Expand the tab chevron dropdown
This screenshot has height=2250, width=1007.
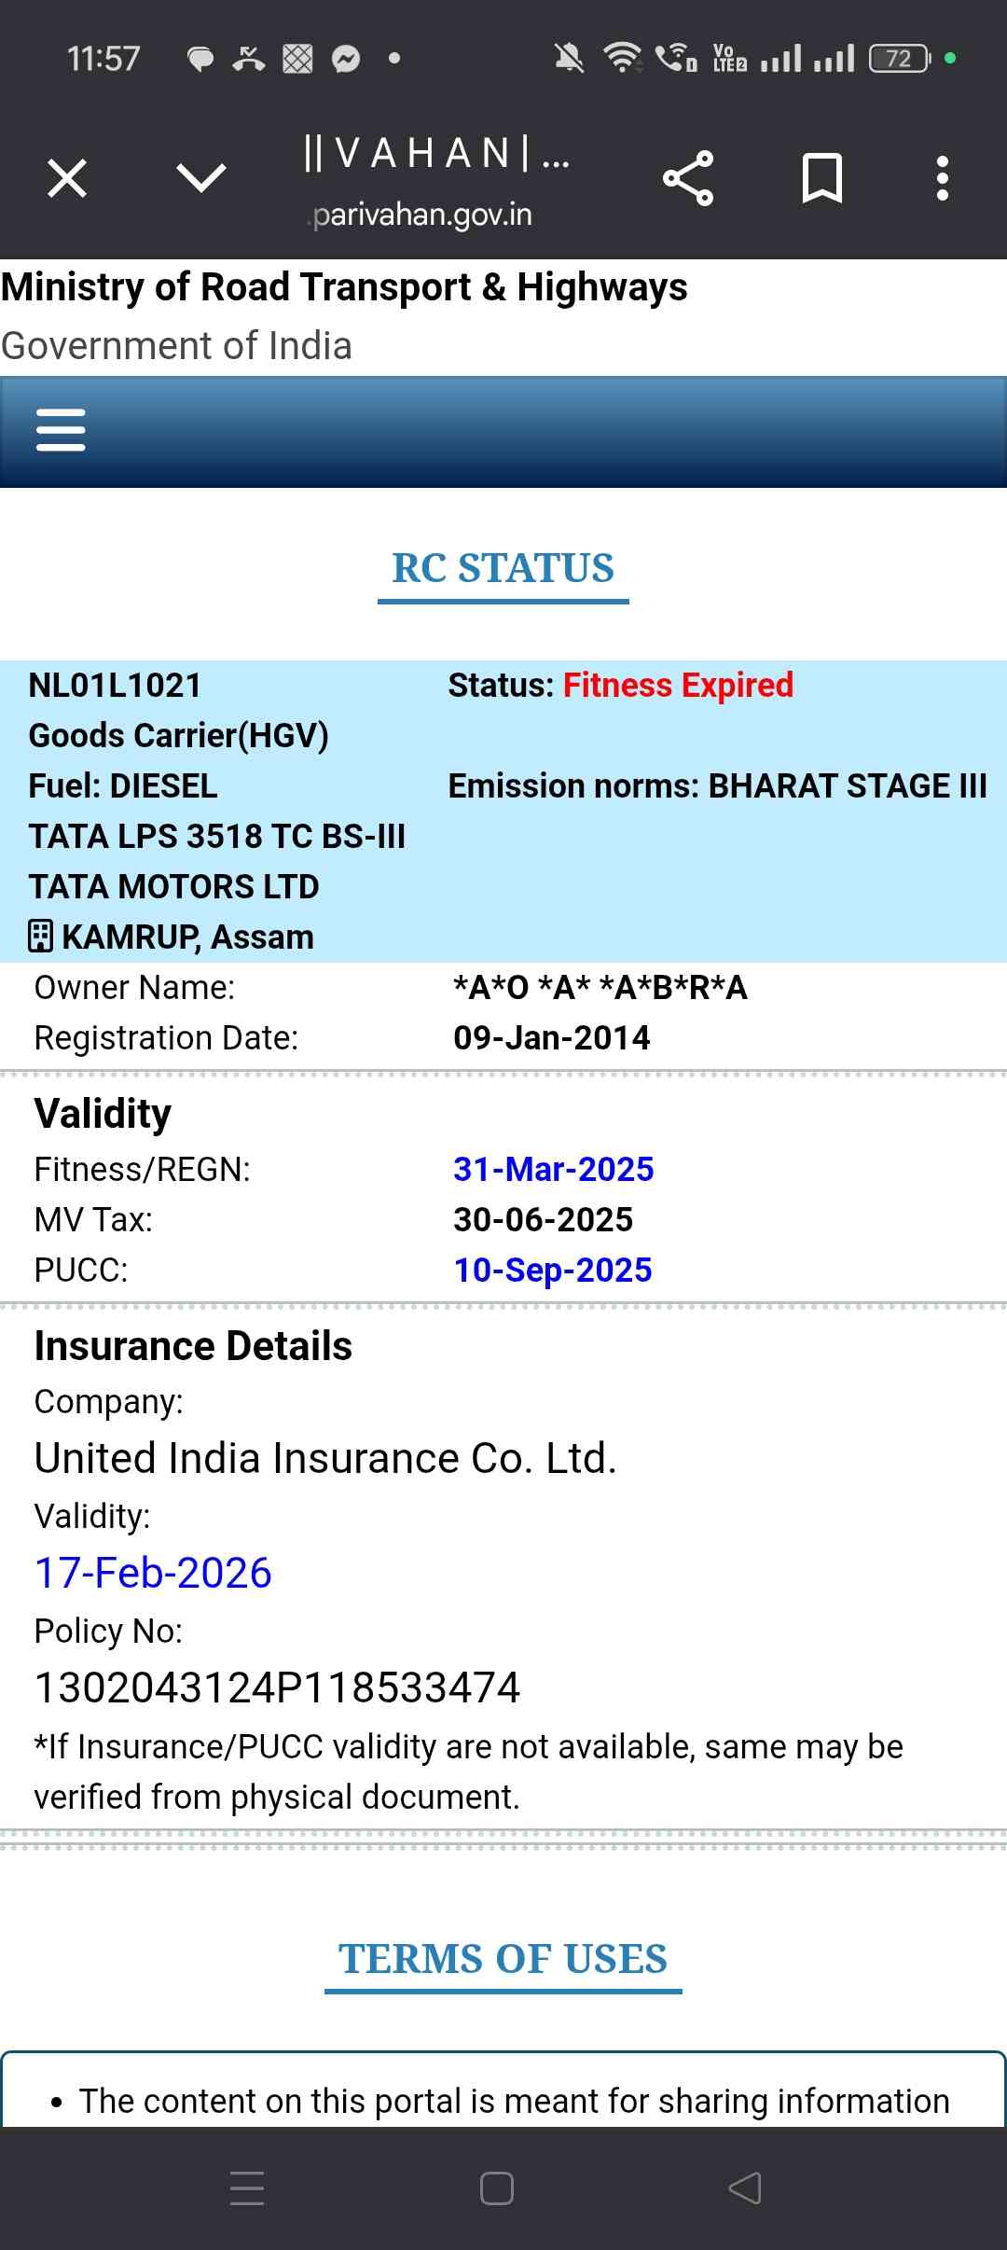(x=201, y=177)
